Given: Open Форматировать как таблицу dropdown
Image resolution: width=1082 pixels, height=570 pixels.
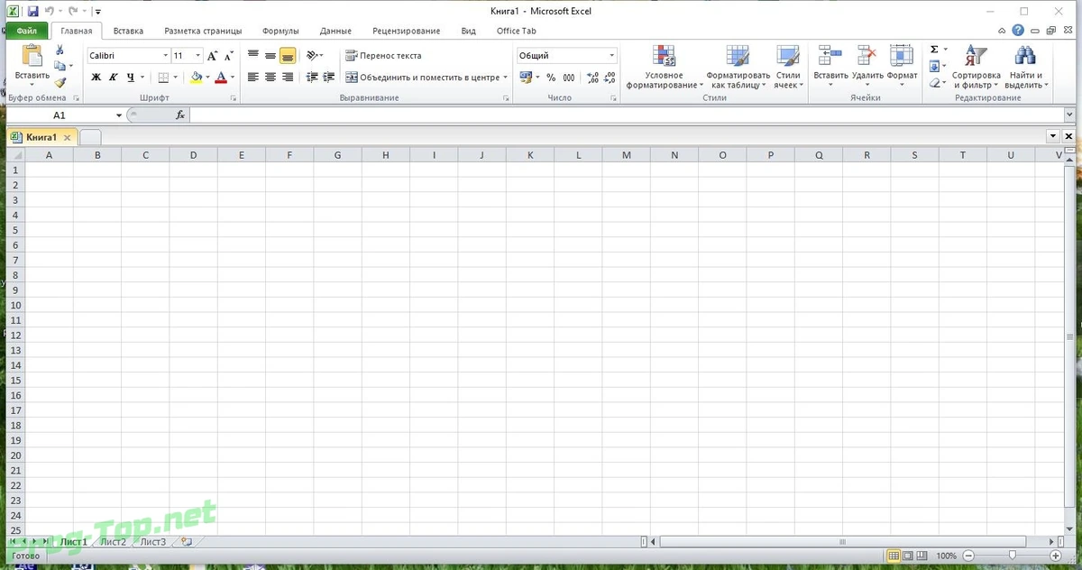Looking at the screenshot, I should tap(738, 67).
